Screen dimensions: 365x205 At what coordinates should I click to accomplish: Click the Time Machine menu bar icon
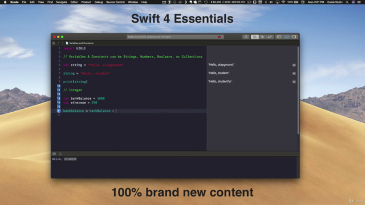[206, 2]
